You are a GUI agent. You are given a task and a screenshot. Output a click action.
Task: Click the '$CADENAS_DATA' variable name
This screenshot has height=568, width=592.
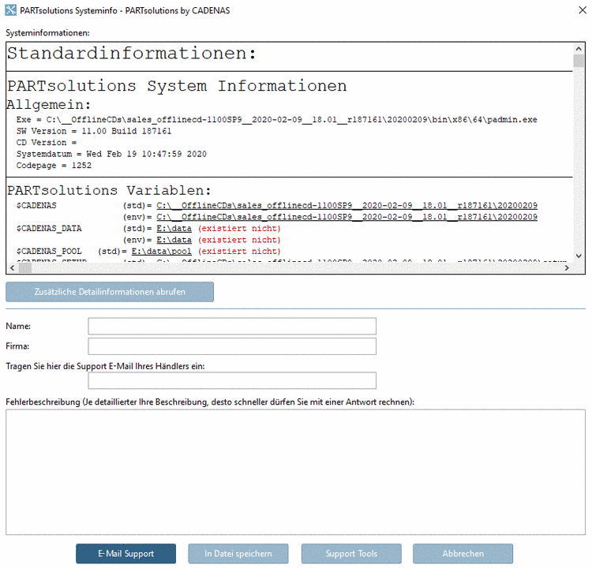49,228
